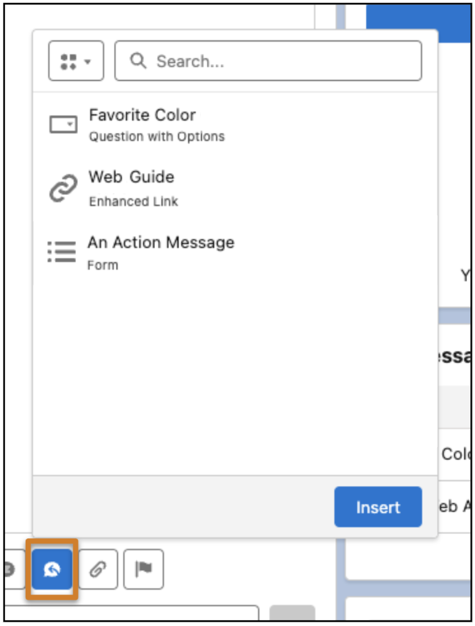Select the Question with Options item
The image size is (475, 626).
(x=156, y=136)
